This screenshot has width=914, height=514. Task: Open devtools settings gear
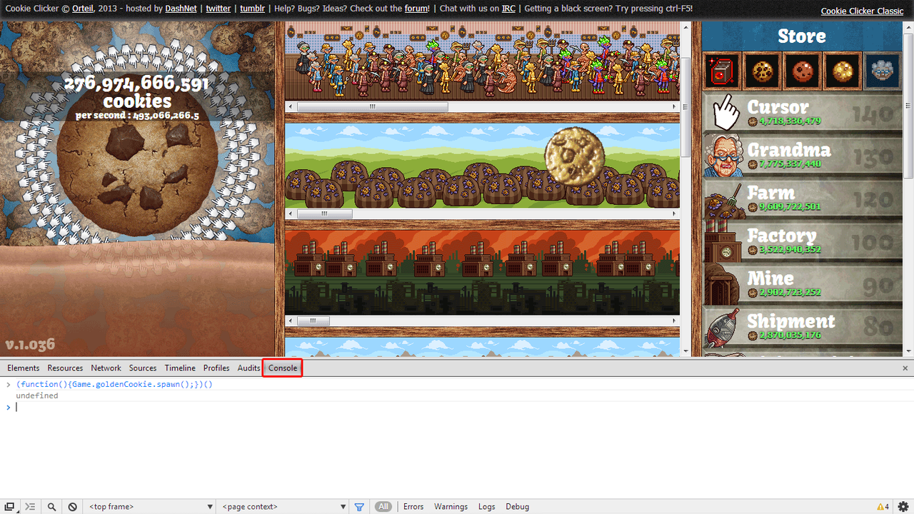[903, 507]
